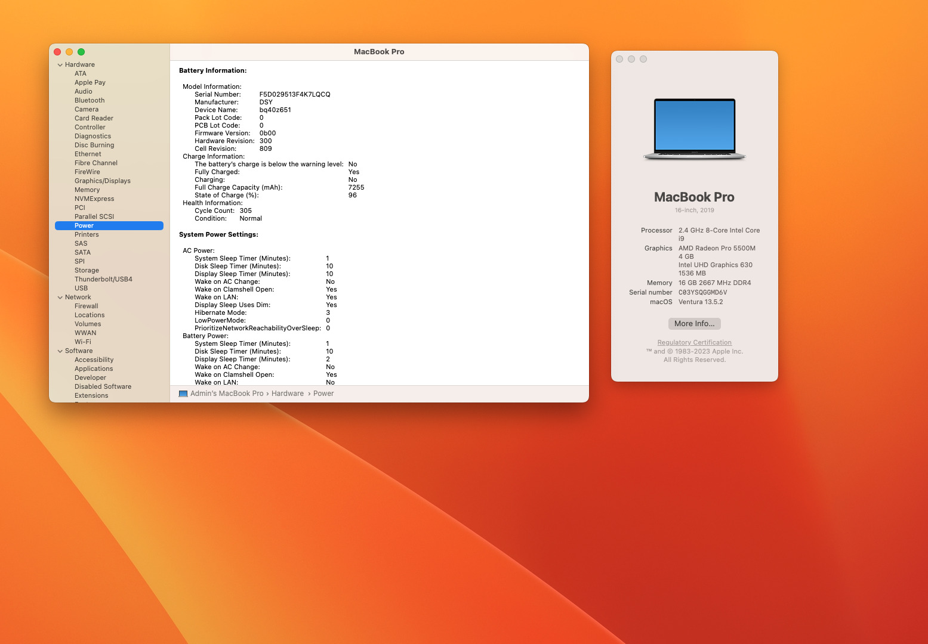This screenshot has height=644, width=928.
Task: Collapse the Network section chevron
Action: tap(60, 298)
